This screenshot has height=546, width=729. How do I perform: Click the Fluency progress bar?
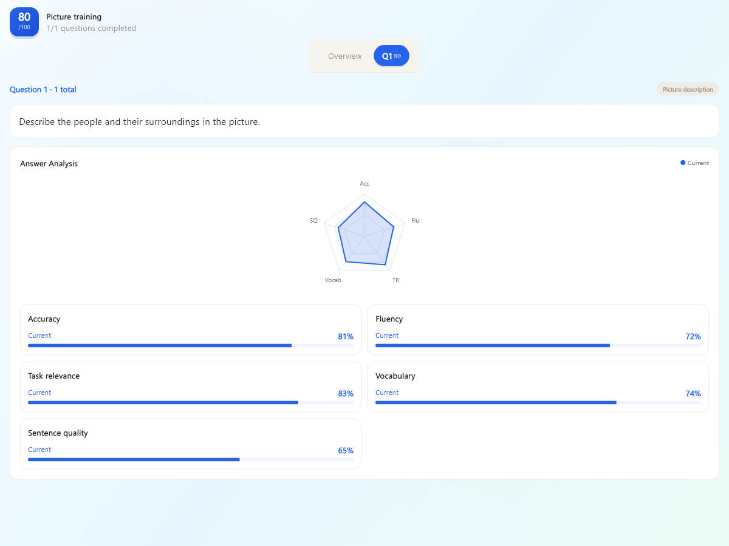coord(538,345)
